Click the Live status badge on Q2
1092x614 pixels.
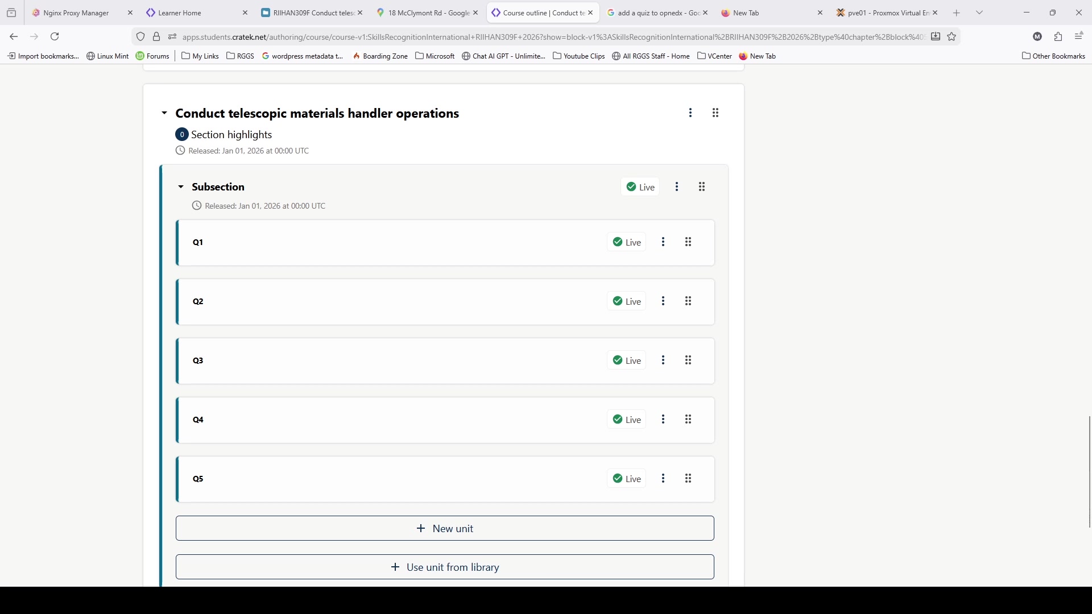pyautogui.click(x=627, y=301)
